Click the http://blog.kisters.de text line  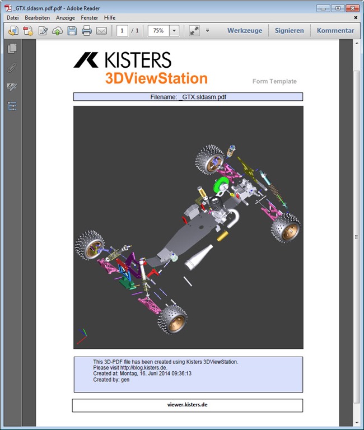click(130, 367)
